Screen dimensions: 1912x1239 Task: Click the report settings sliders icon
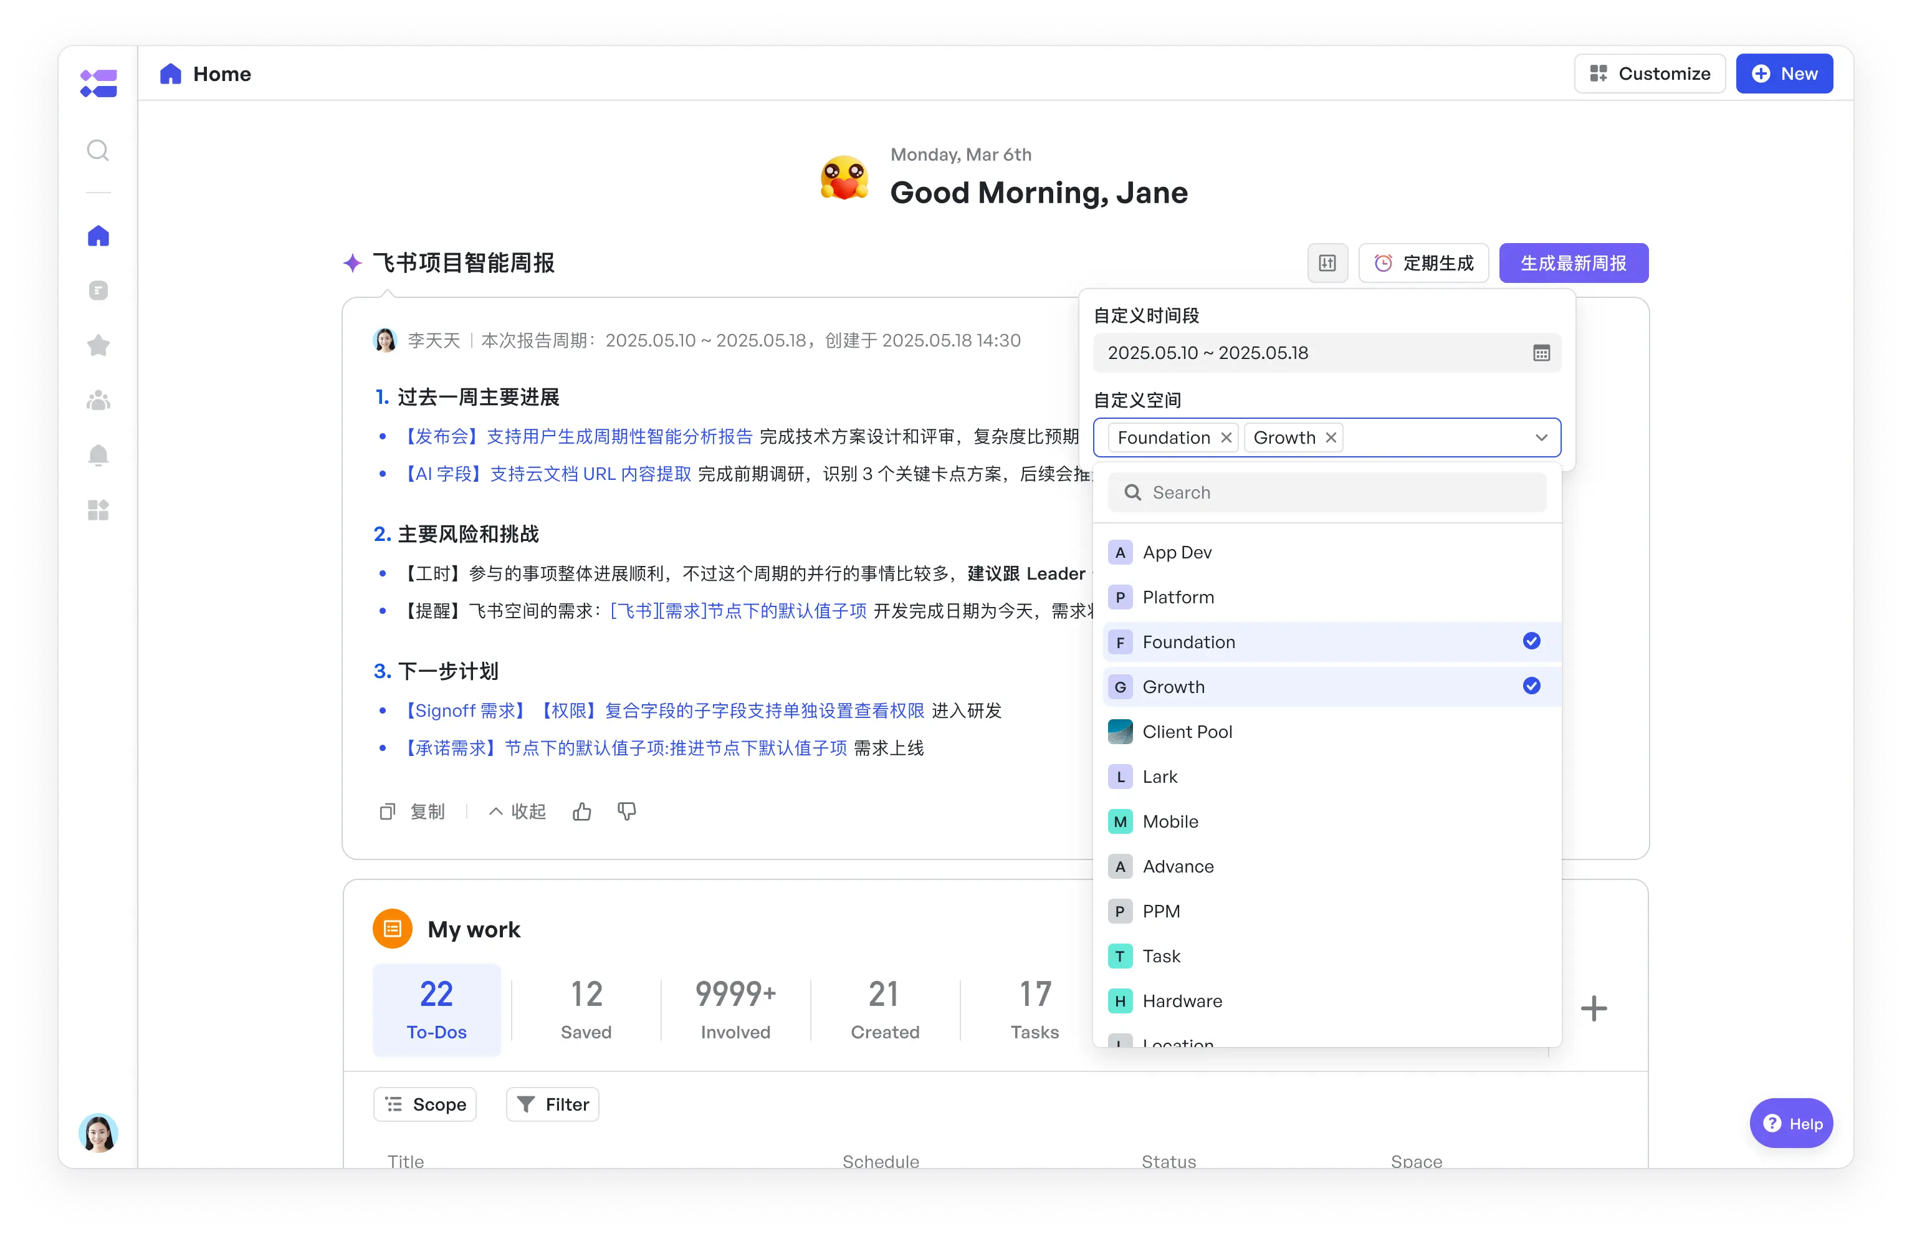click(x=1327, y=263)
